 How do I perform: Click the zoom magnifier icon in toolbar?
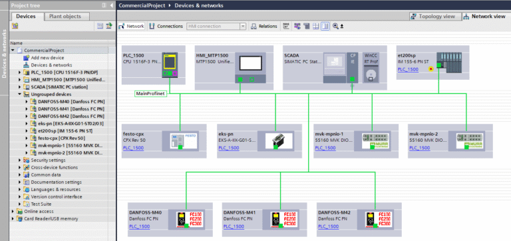[x=335, y=27]
